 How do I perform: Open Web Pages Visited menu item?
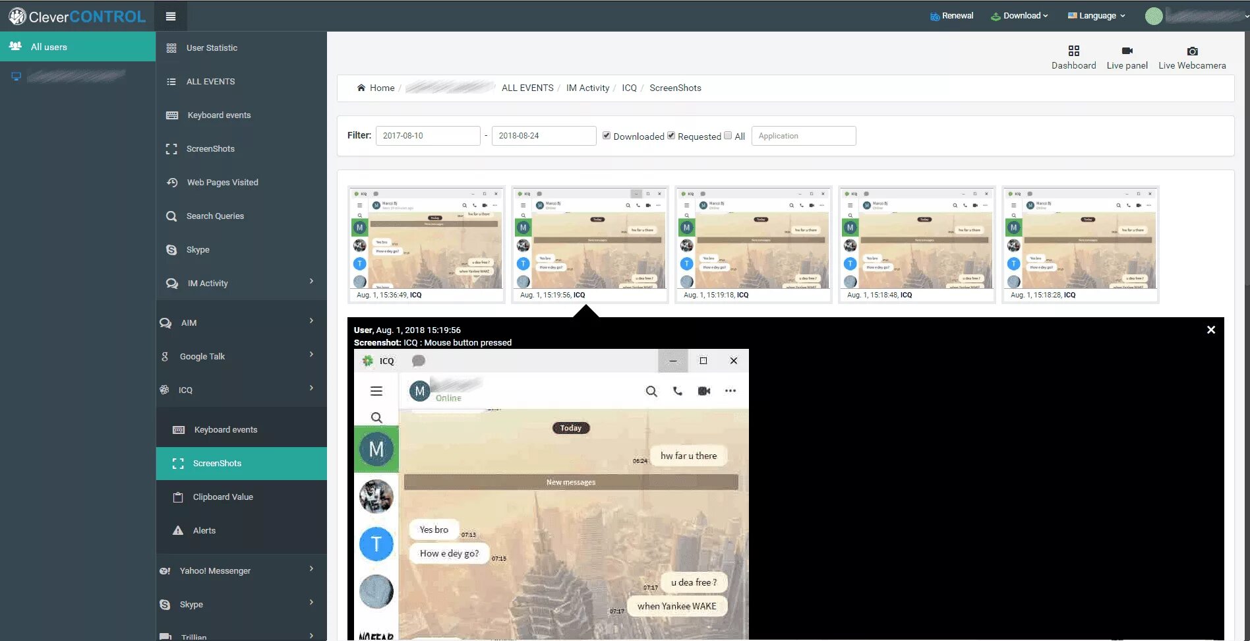(241, 183)
